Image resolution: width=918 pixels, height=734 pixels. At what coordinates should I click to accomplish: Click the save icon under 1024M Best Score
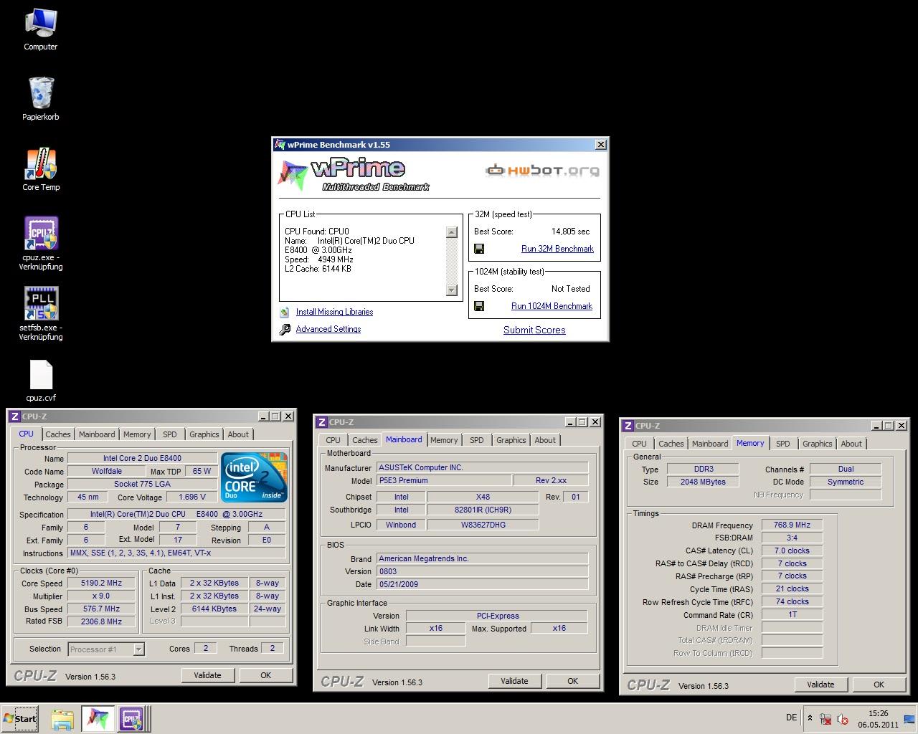click(479, 306)
